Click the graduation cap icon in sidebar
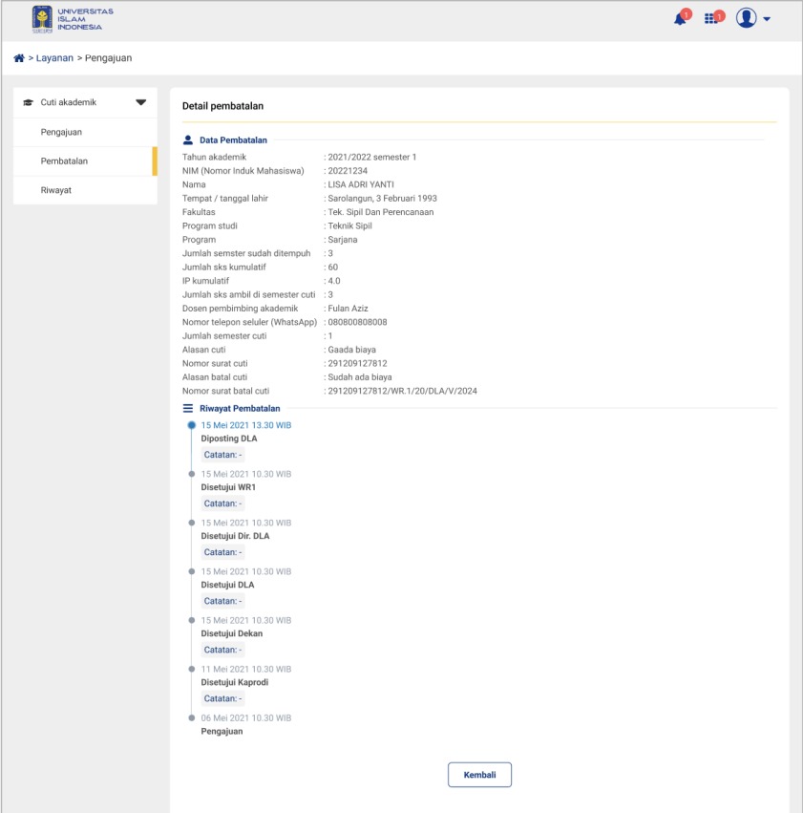The width and height of the screenshot is (803, 813). pos(28,102)
